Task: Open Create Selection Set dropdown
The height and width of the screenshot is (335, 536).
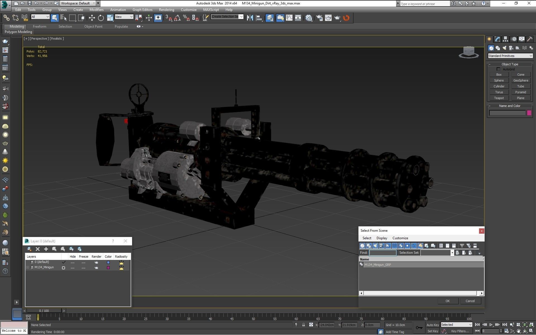Action: tap(227, 17)
